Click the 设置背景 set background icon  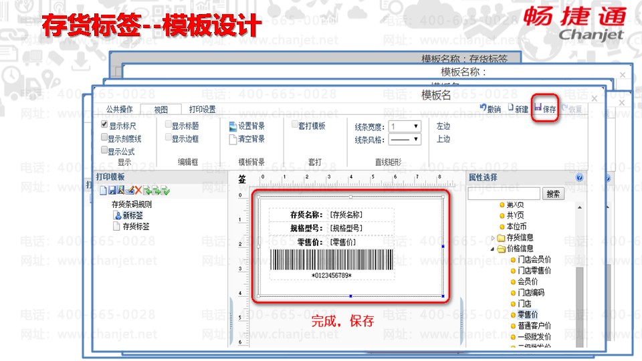[x=233, y=127]
